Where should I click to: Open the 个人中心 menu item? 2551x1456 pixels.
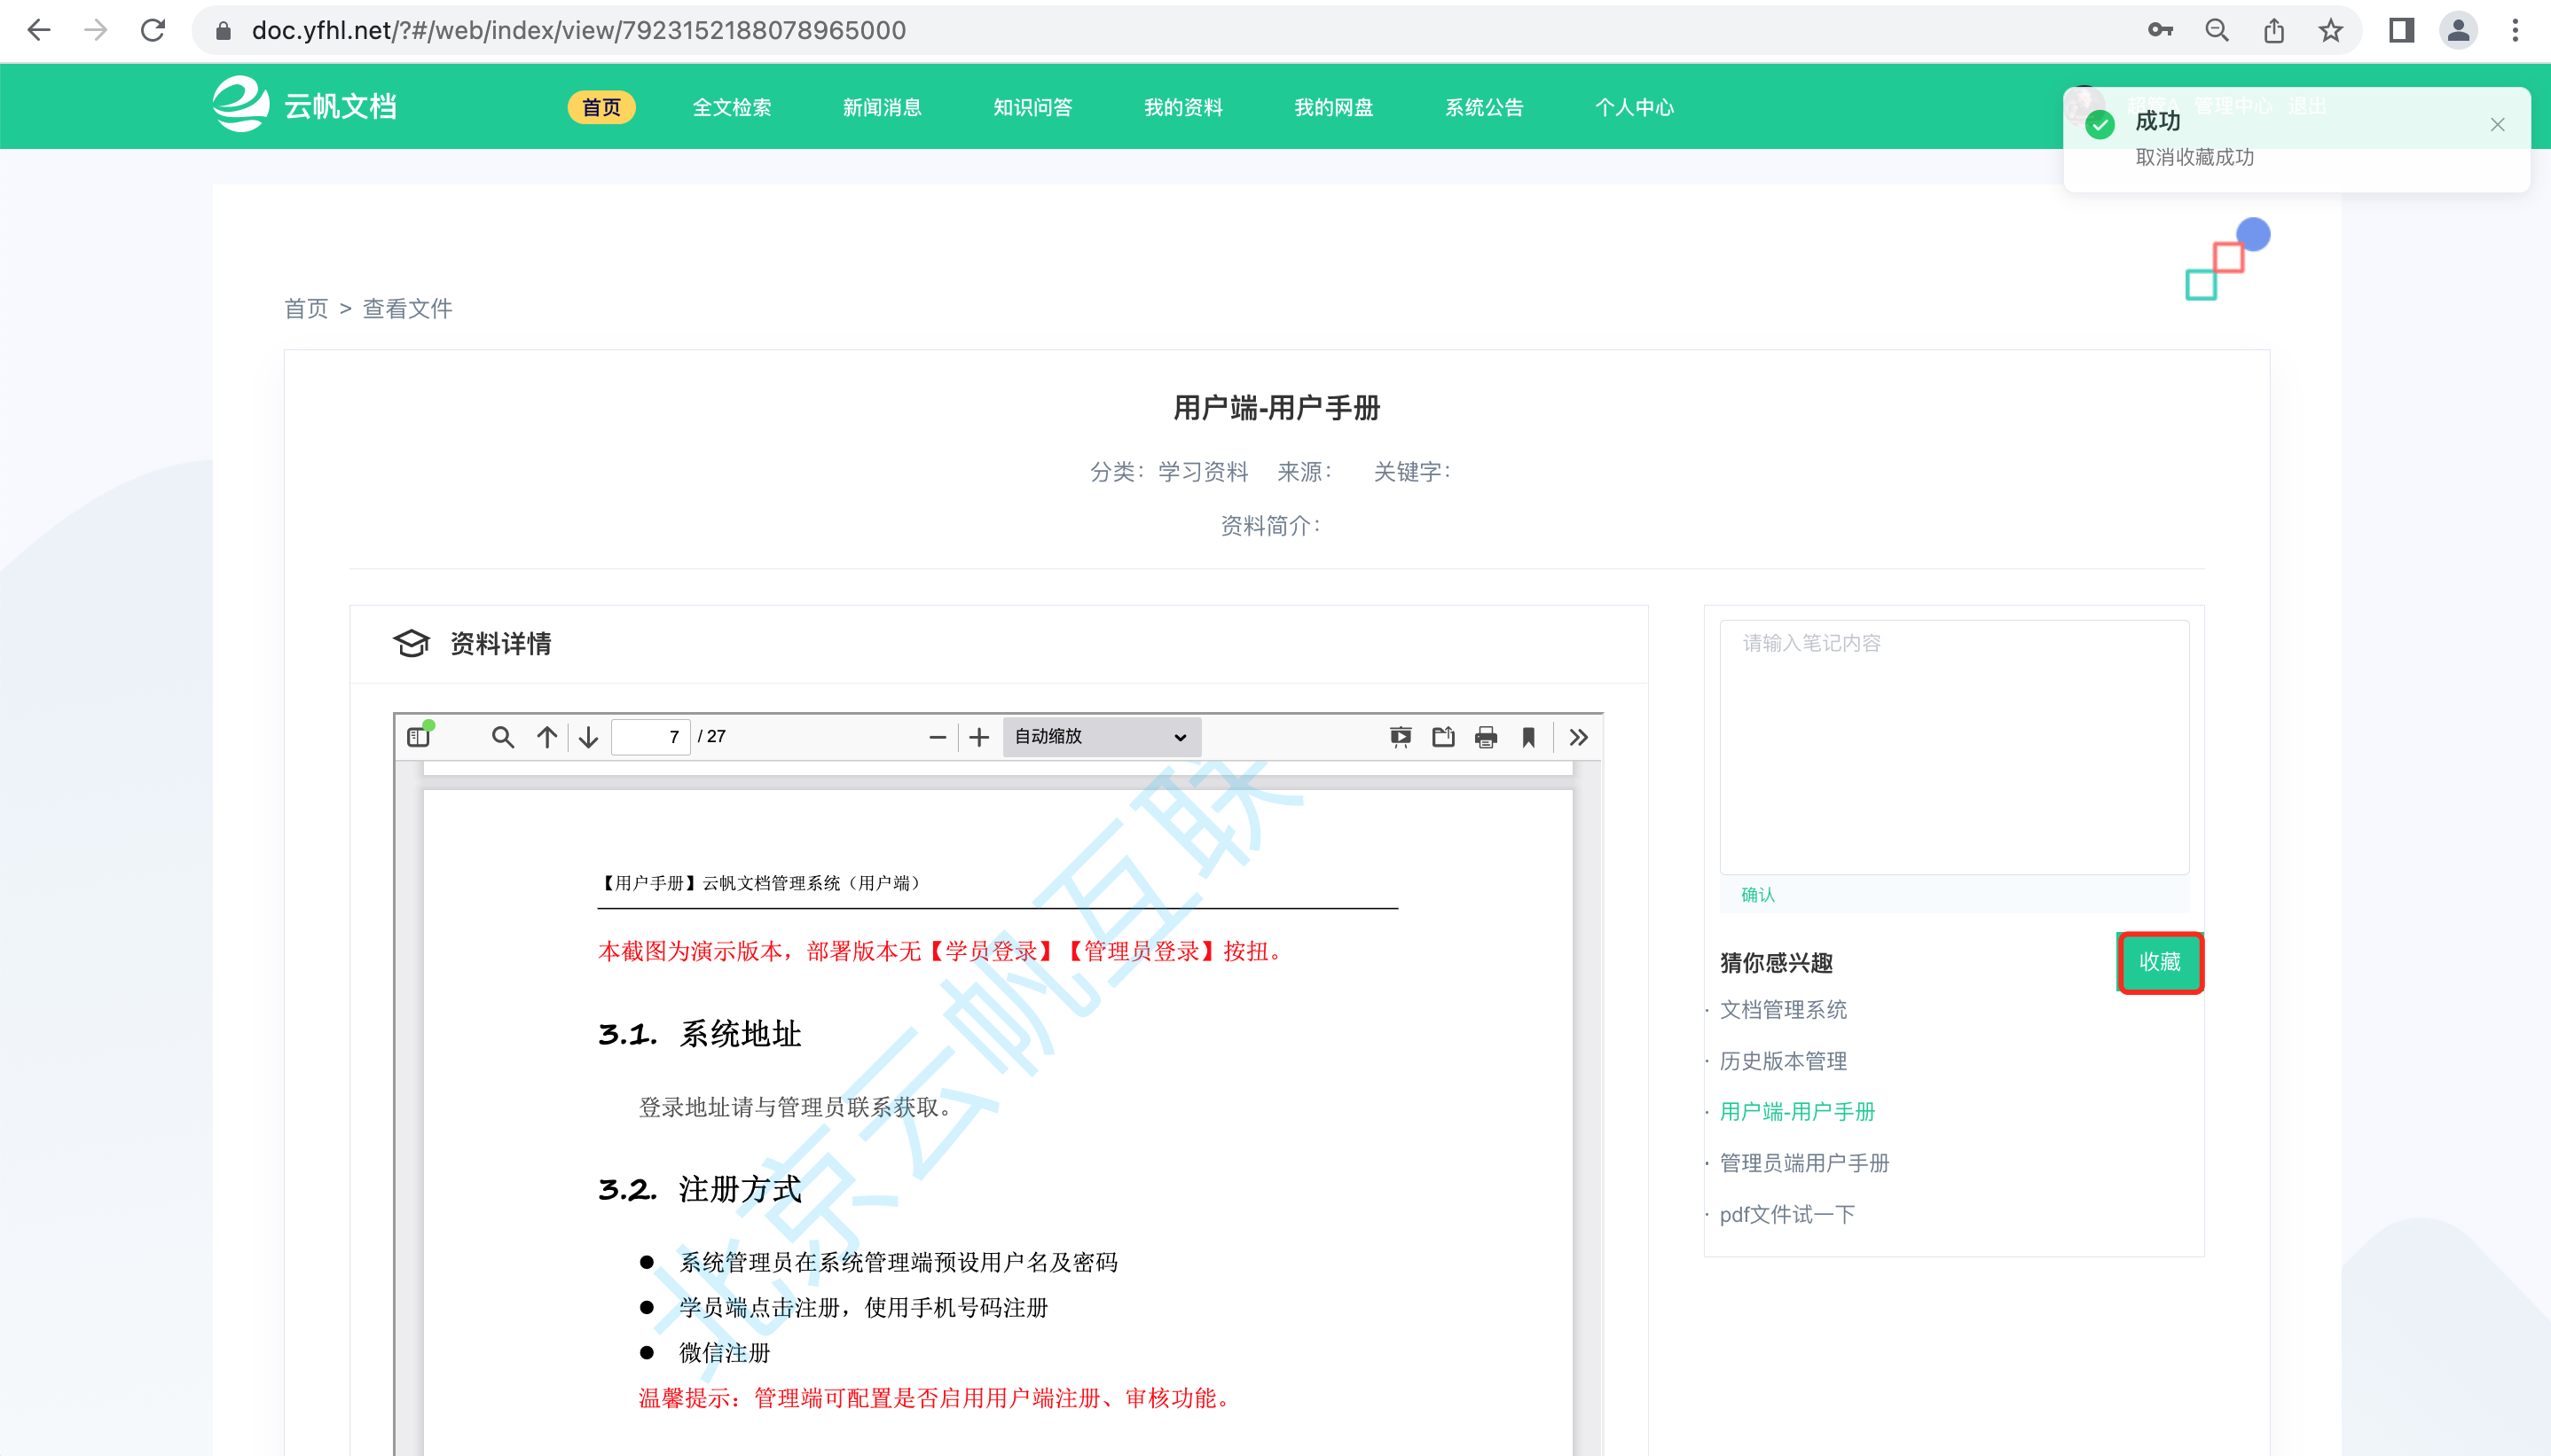pyautogui.click(x=1634, y=107)
